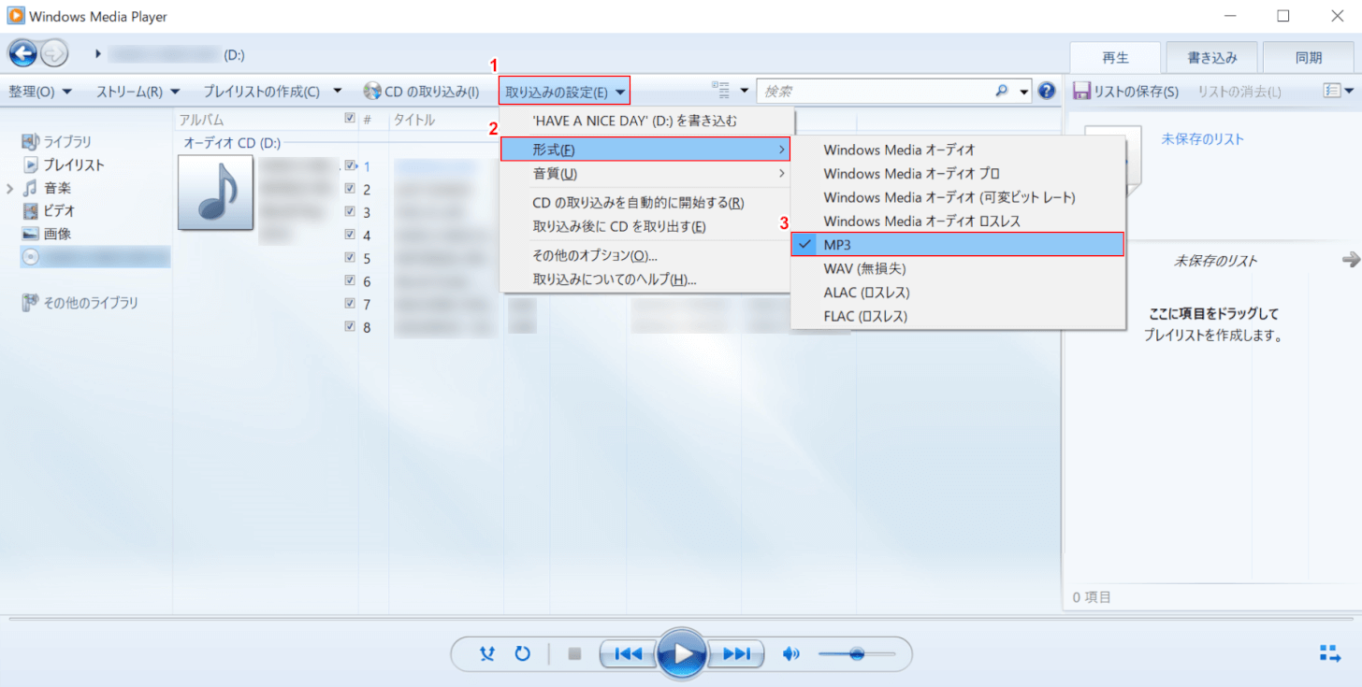The width and height of the screenshot is (1362, 687).
Task: Switch to Now Playing mode icon
Action: point(1329,652)
